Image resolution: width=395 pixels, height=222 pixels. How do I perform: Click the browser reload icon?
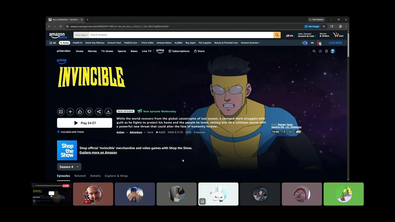60,27
